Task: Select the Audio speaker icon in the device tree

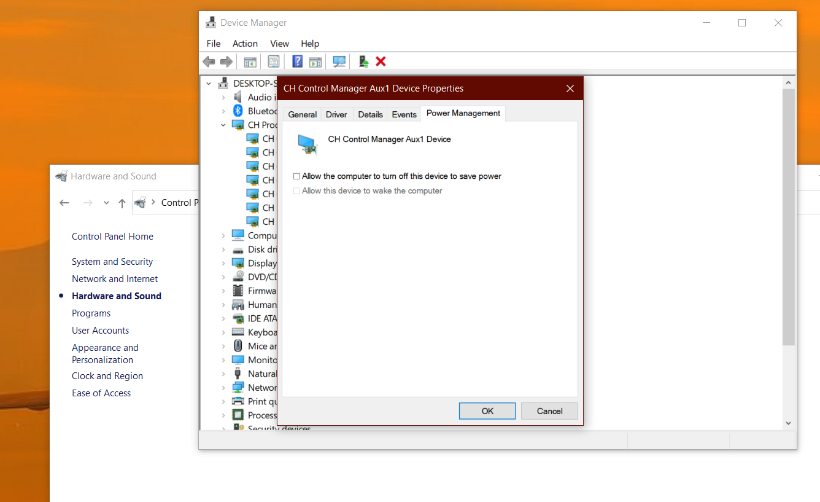Action: coord(238,97)
